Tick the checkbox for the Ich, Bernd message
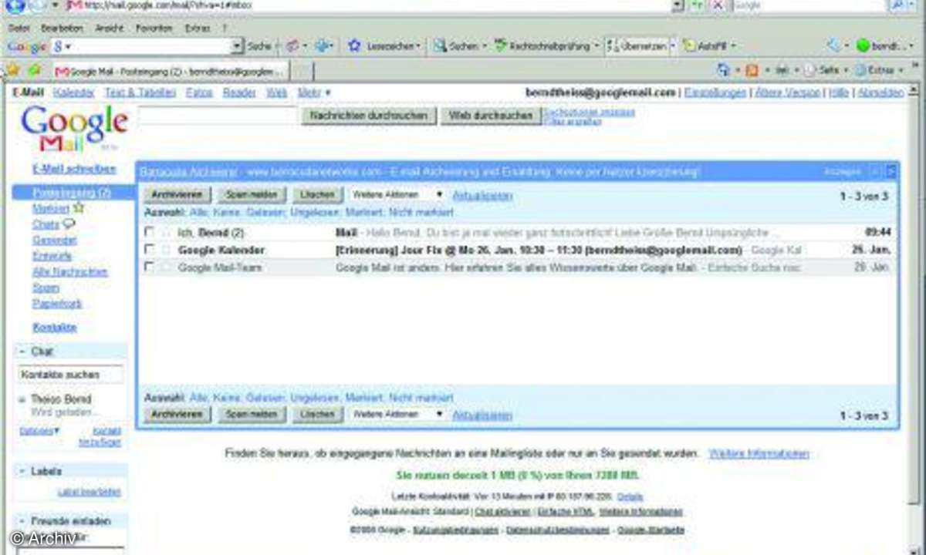This screenshot has width=926, height=555. (149, 231)
